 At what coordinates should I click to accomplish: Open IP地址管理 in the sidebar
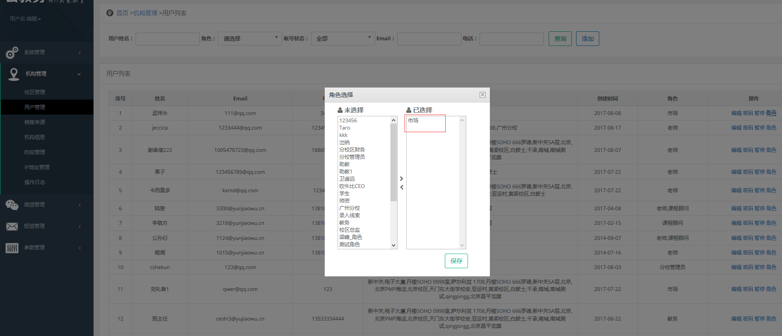[x=37, y=167]
